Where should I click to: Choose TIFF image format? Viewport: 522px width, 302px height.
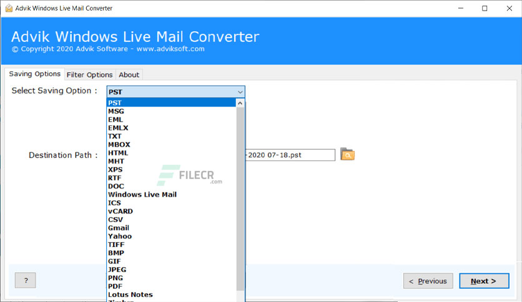pos(172,245)
